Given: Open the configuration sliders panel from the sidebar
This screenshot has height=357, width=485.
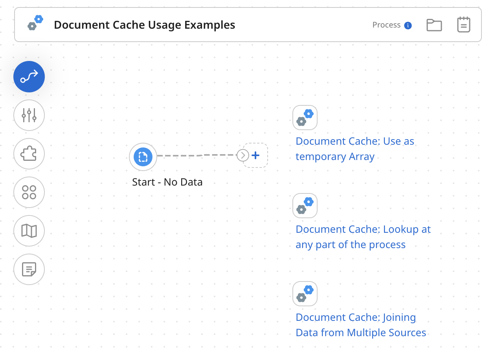Looking at the screenshot, I should click(x=29, y=115).
